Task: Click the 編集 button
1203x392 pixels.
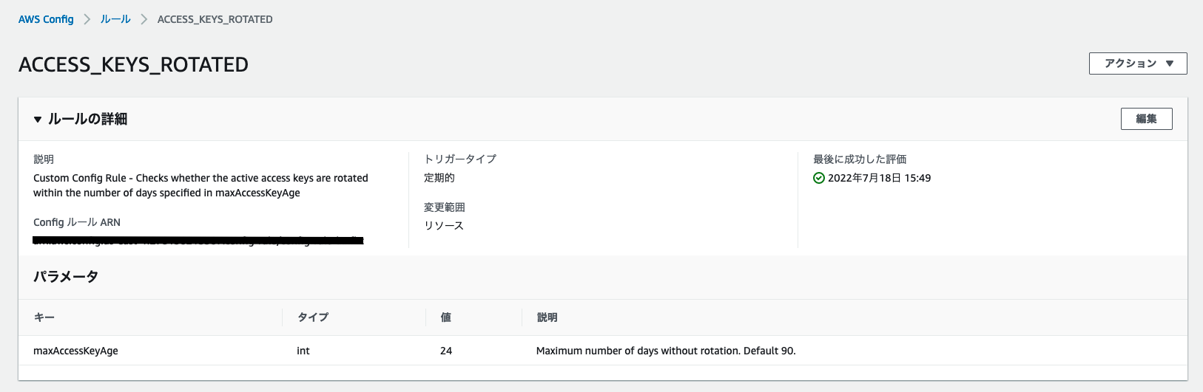Action: [x=1146, y=119]
